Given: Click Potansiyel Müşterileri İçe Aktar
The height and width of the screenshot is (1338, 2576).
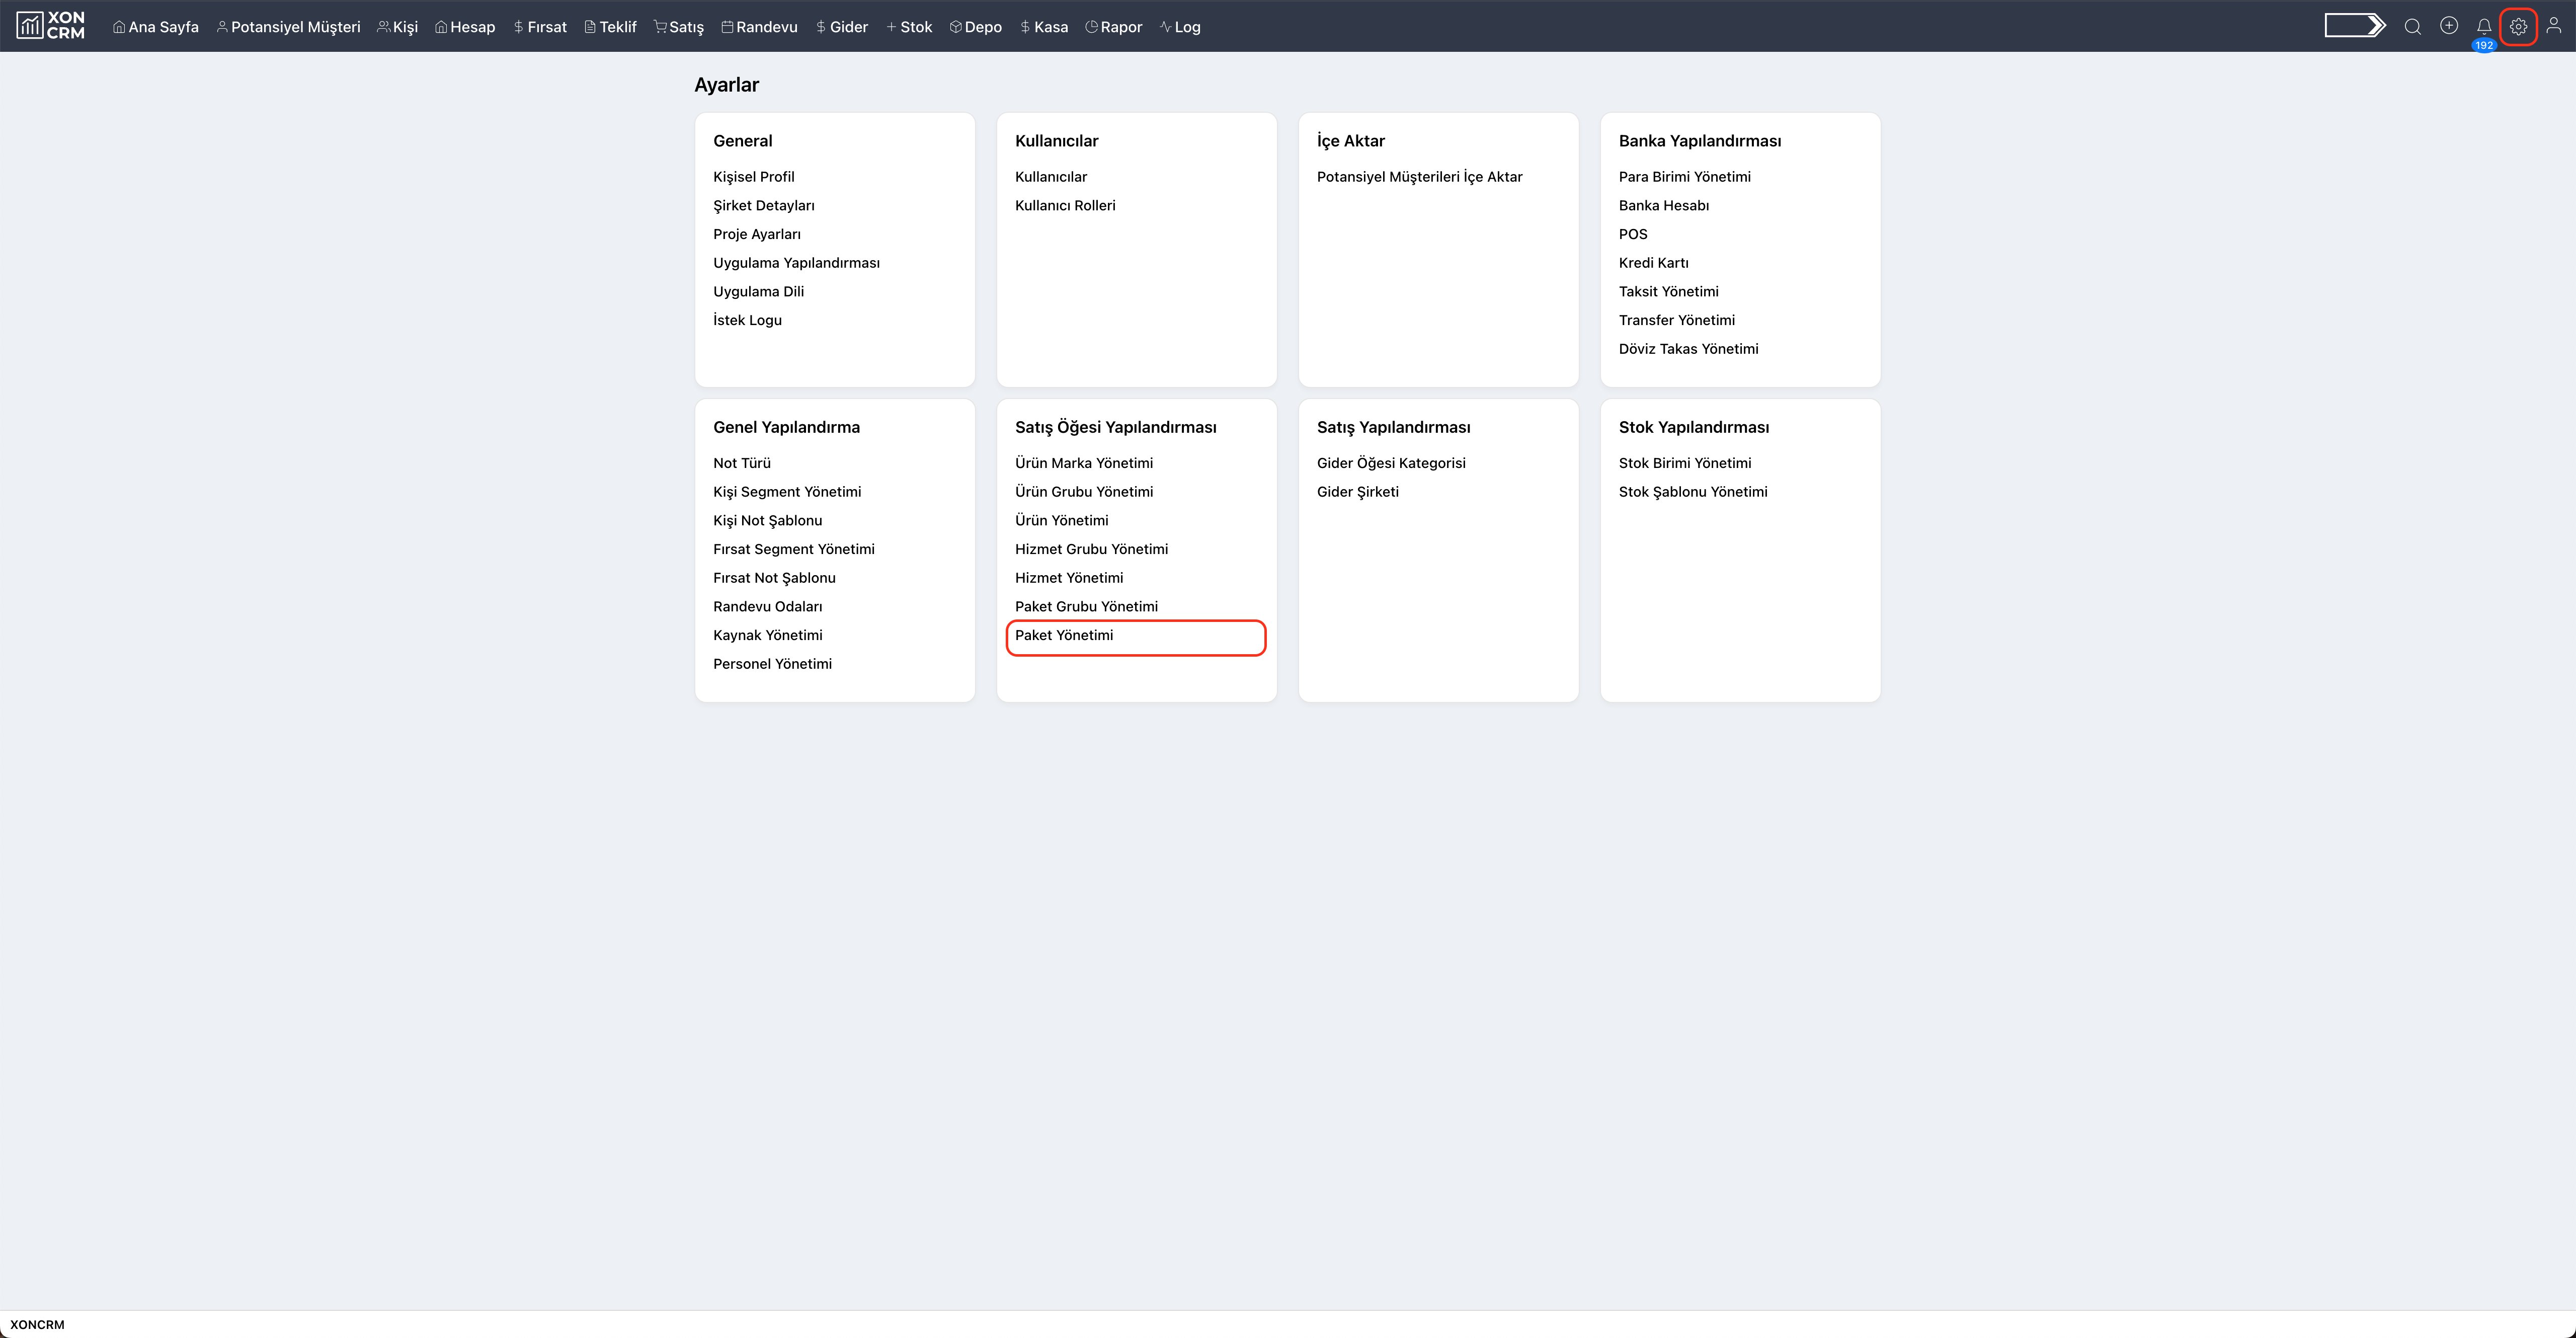Looking at the screenshot, I should (x=1419, y=177).
